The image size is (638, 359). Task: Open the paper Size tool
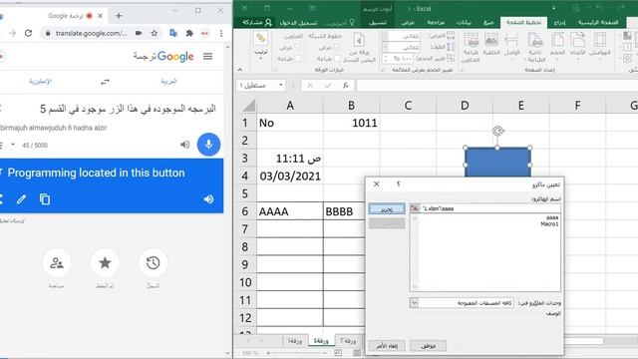coord(557,46)
